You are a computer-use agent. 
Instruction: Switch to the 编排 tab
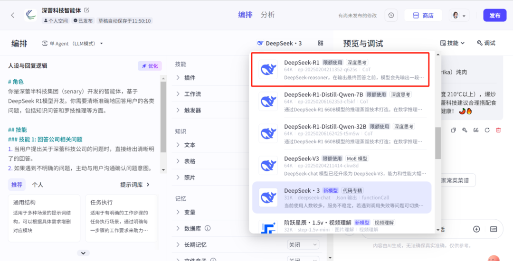point(245,15)
